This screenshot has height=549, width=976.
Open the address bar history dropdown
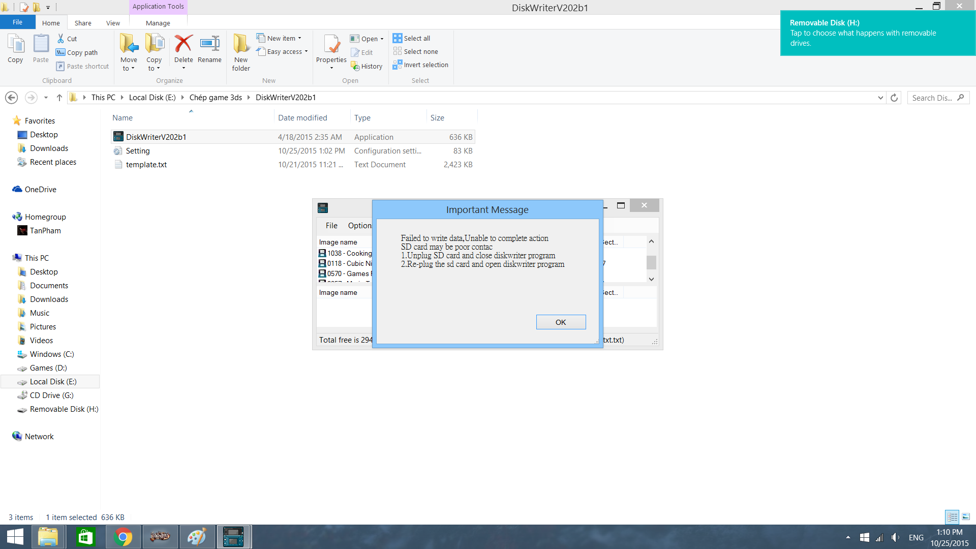880,98
